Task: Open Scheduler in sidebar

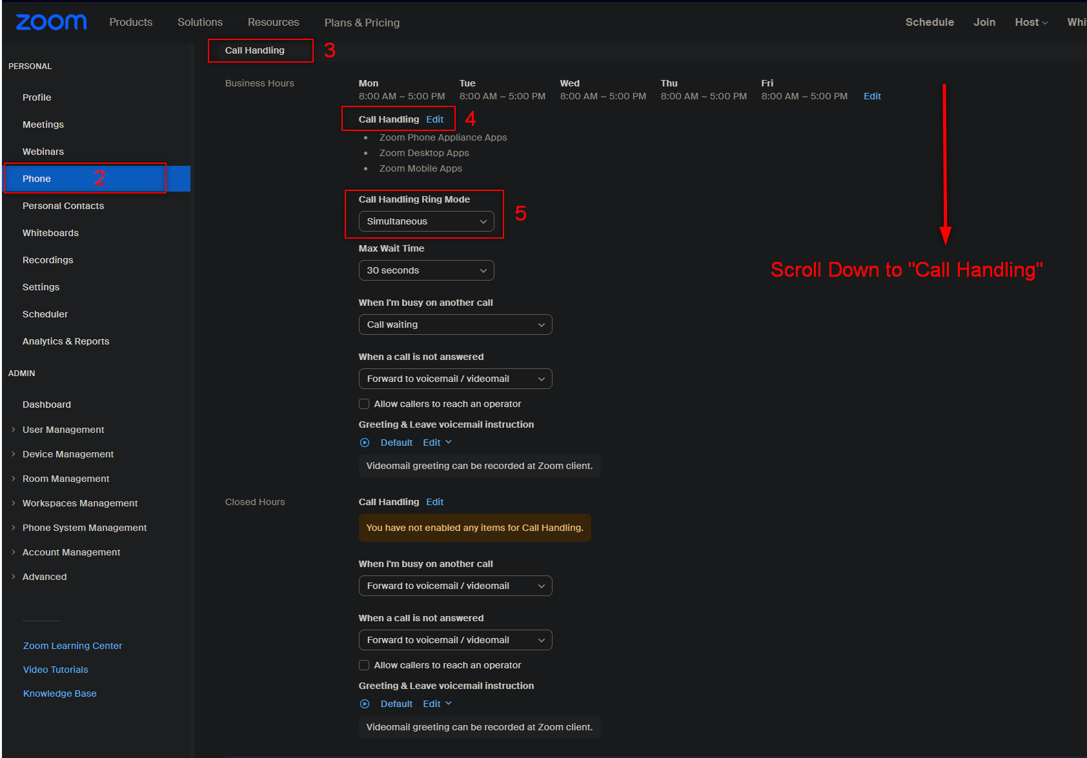Action: pyautogui.click(x=45, y=314)
